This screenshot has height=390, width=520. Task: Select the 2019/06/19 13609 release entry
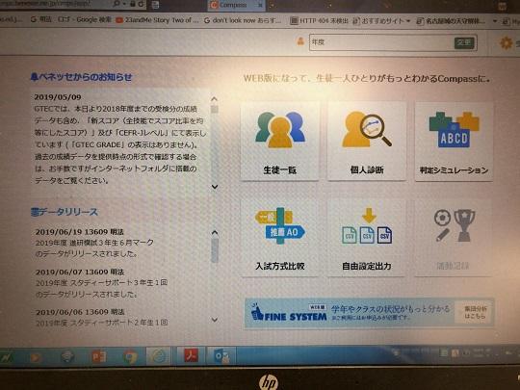coord(80,231)
